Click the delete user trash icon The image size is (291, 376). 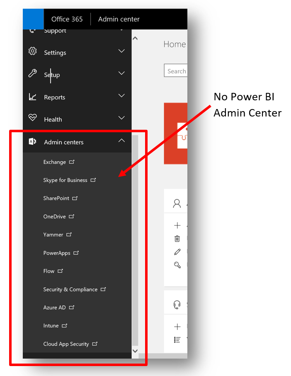177,239
